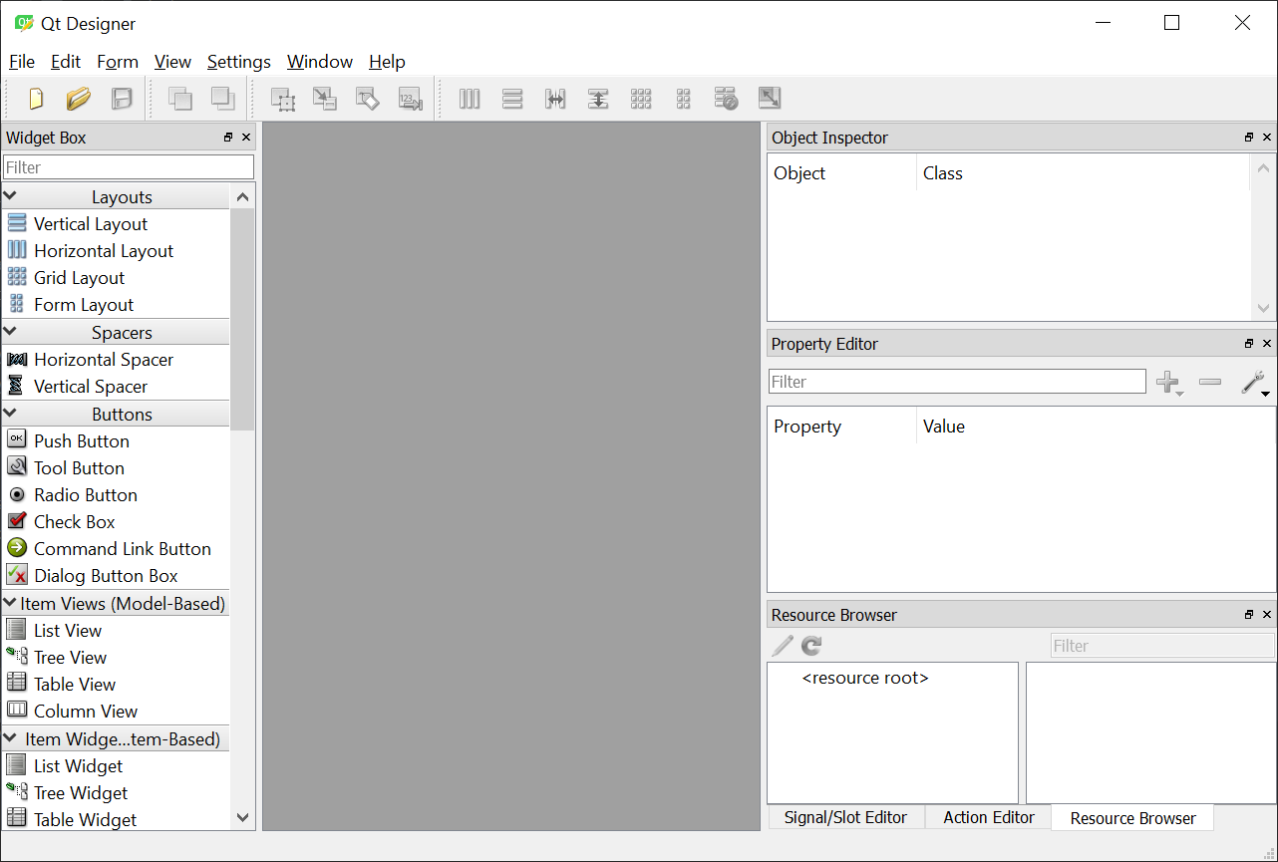The height and width of the screenshot is (862, 1278).
Task: Collapse the Spacers category
Action: click(11, 331)
